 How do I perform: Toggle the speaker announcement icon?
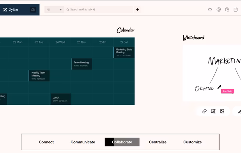[33, 10]
